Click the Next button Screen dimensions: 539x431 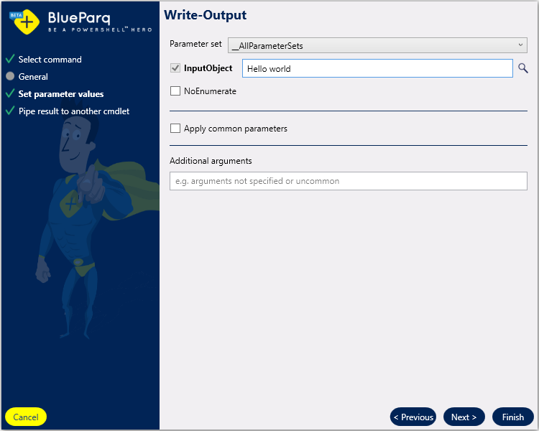tap(464, 417)
